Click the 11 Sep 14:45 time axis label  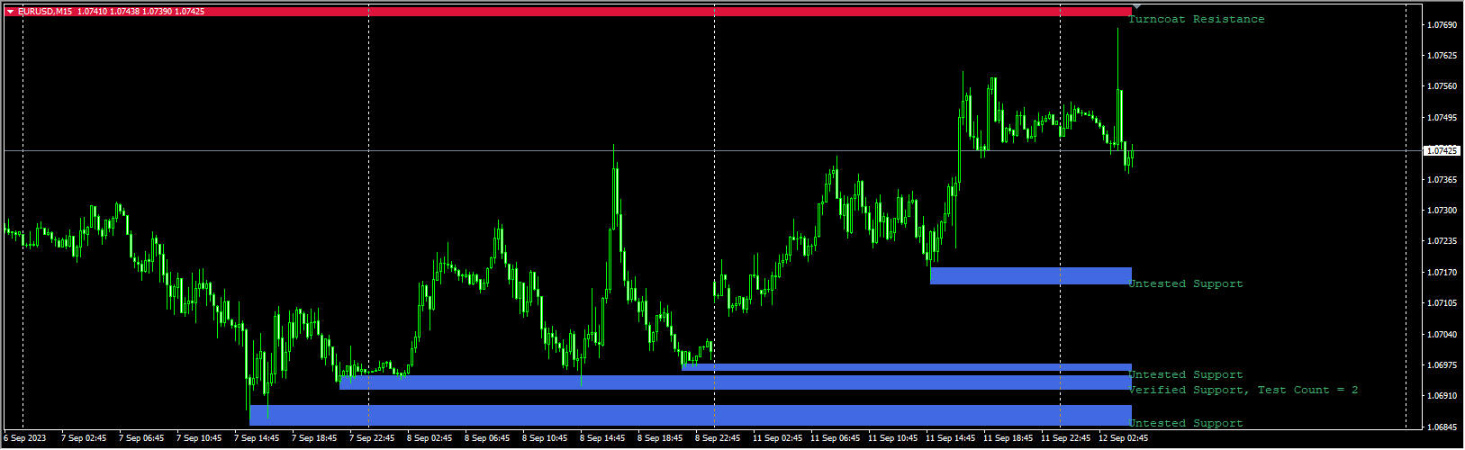pyautogui.click(x=950, y=438)
